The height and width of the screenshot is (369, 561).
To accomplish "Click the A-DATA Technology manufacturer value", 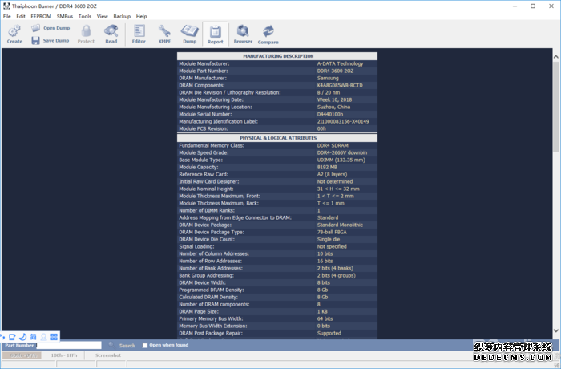I will point(340,63).
